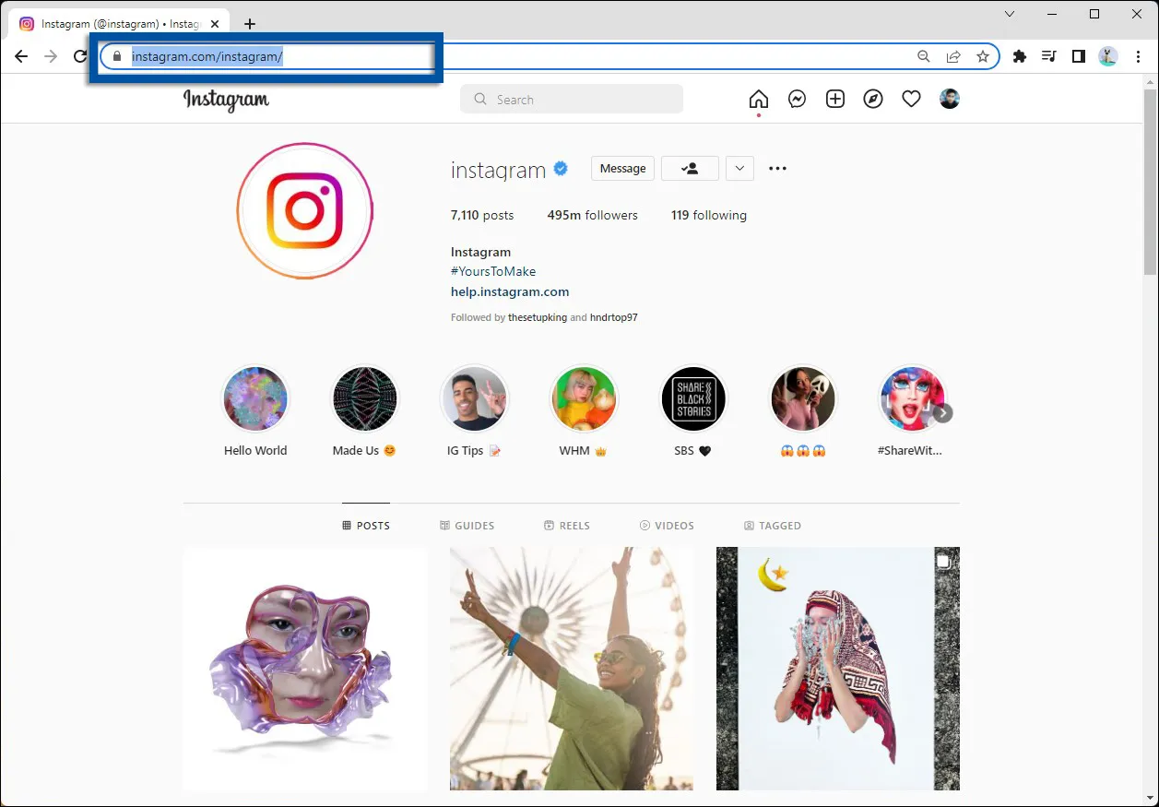Click the verified badge next to instagram
The height and width of the screenshot is (807, 1159).
pos(560,168)
